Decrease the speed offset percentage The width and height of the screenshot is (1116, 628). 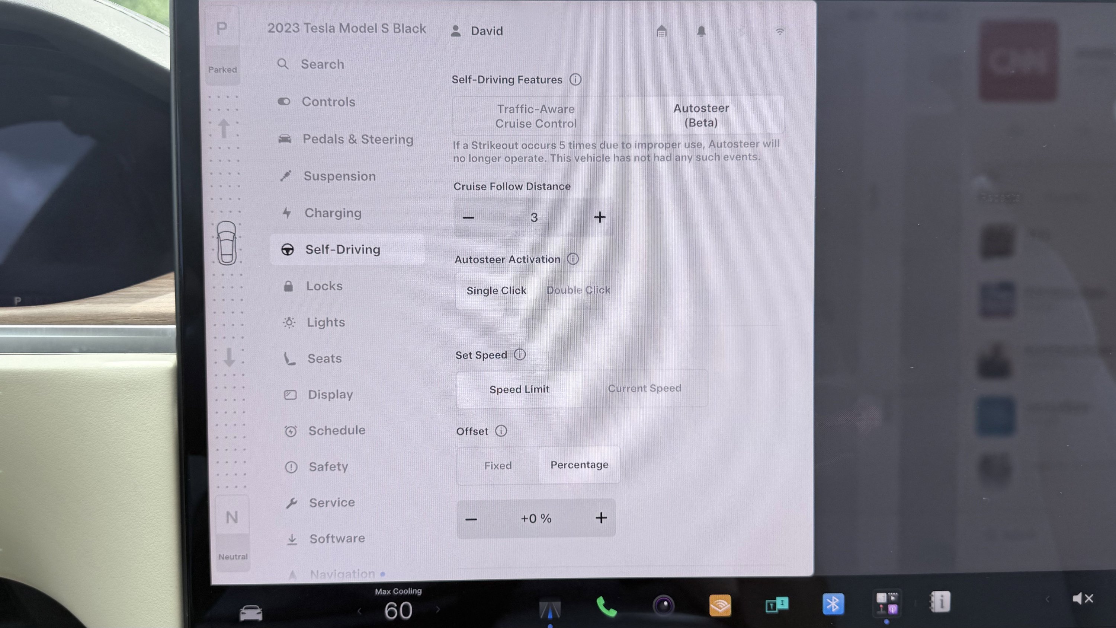pyautogui.click(x=471, y=519)
